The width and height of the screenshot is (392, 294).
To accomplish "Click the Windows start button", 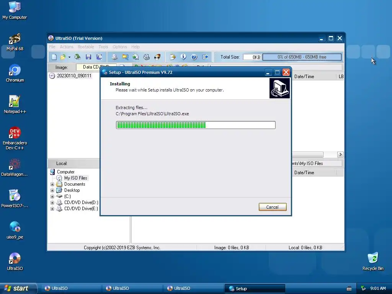I will coord(18,288).
